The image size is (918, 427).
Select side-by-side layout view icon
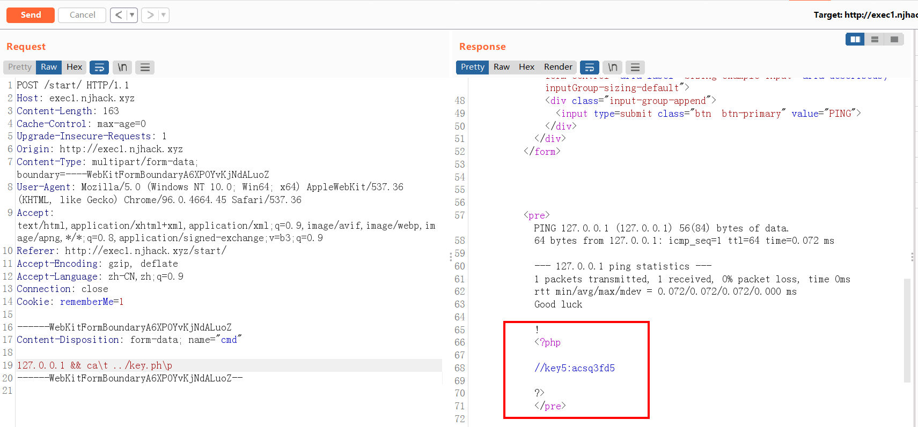855,39
